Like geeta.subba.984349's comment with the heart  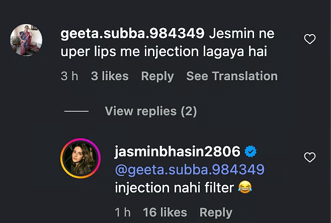(x=310, y=39)
